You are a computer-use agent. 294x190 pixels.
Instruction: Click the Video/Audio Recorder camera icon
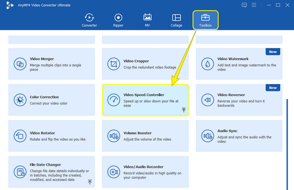(x=114, y=172)
